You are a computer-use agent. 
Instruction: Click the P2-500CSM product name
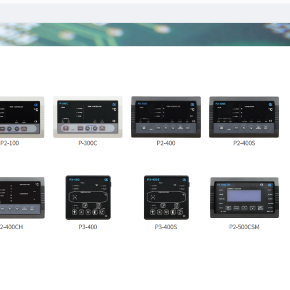tap(244, 227)
